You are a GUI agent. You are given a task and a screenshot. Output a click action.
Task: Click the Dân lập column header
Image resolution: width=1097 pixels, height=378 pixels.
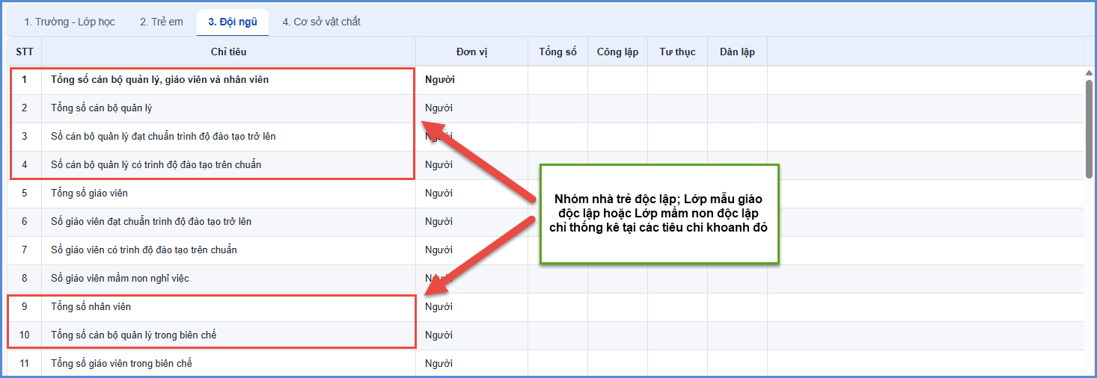coord(738,52)
